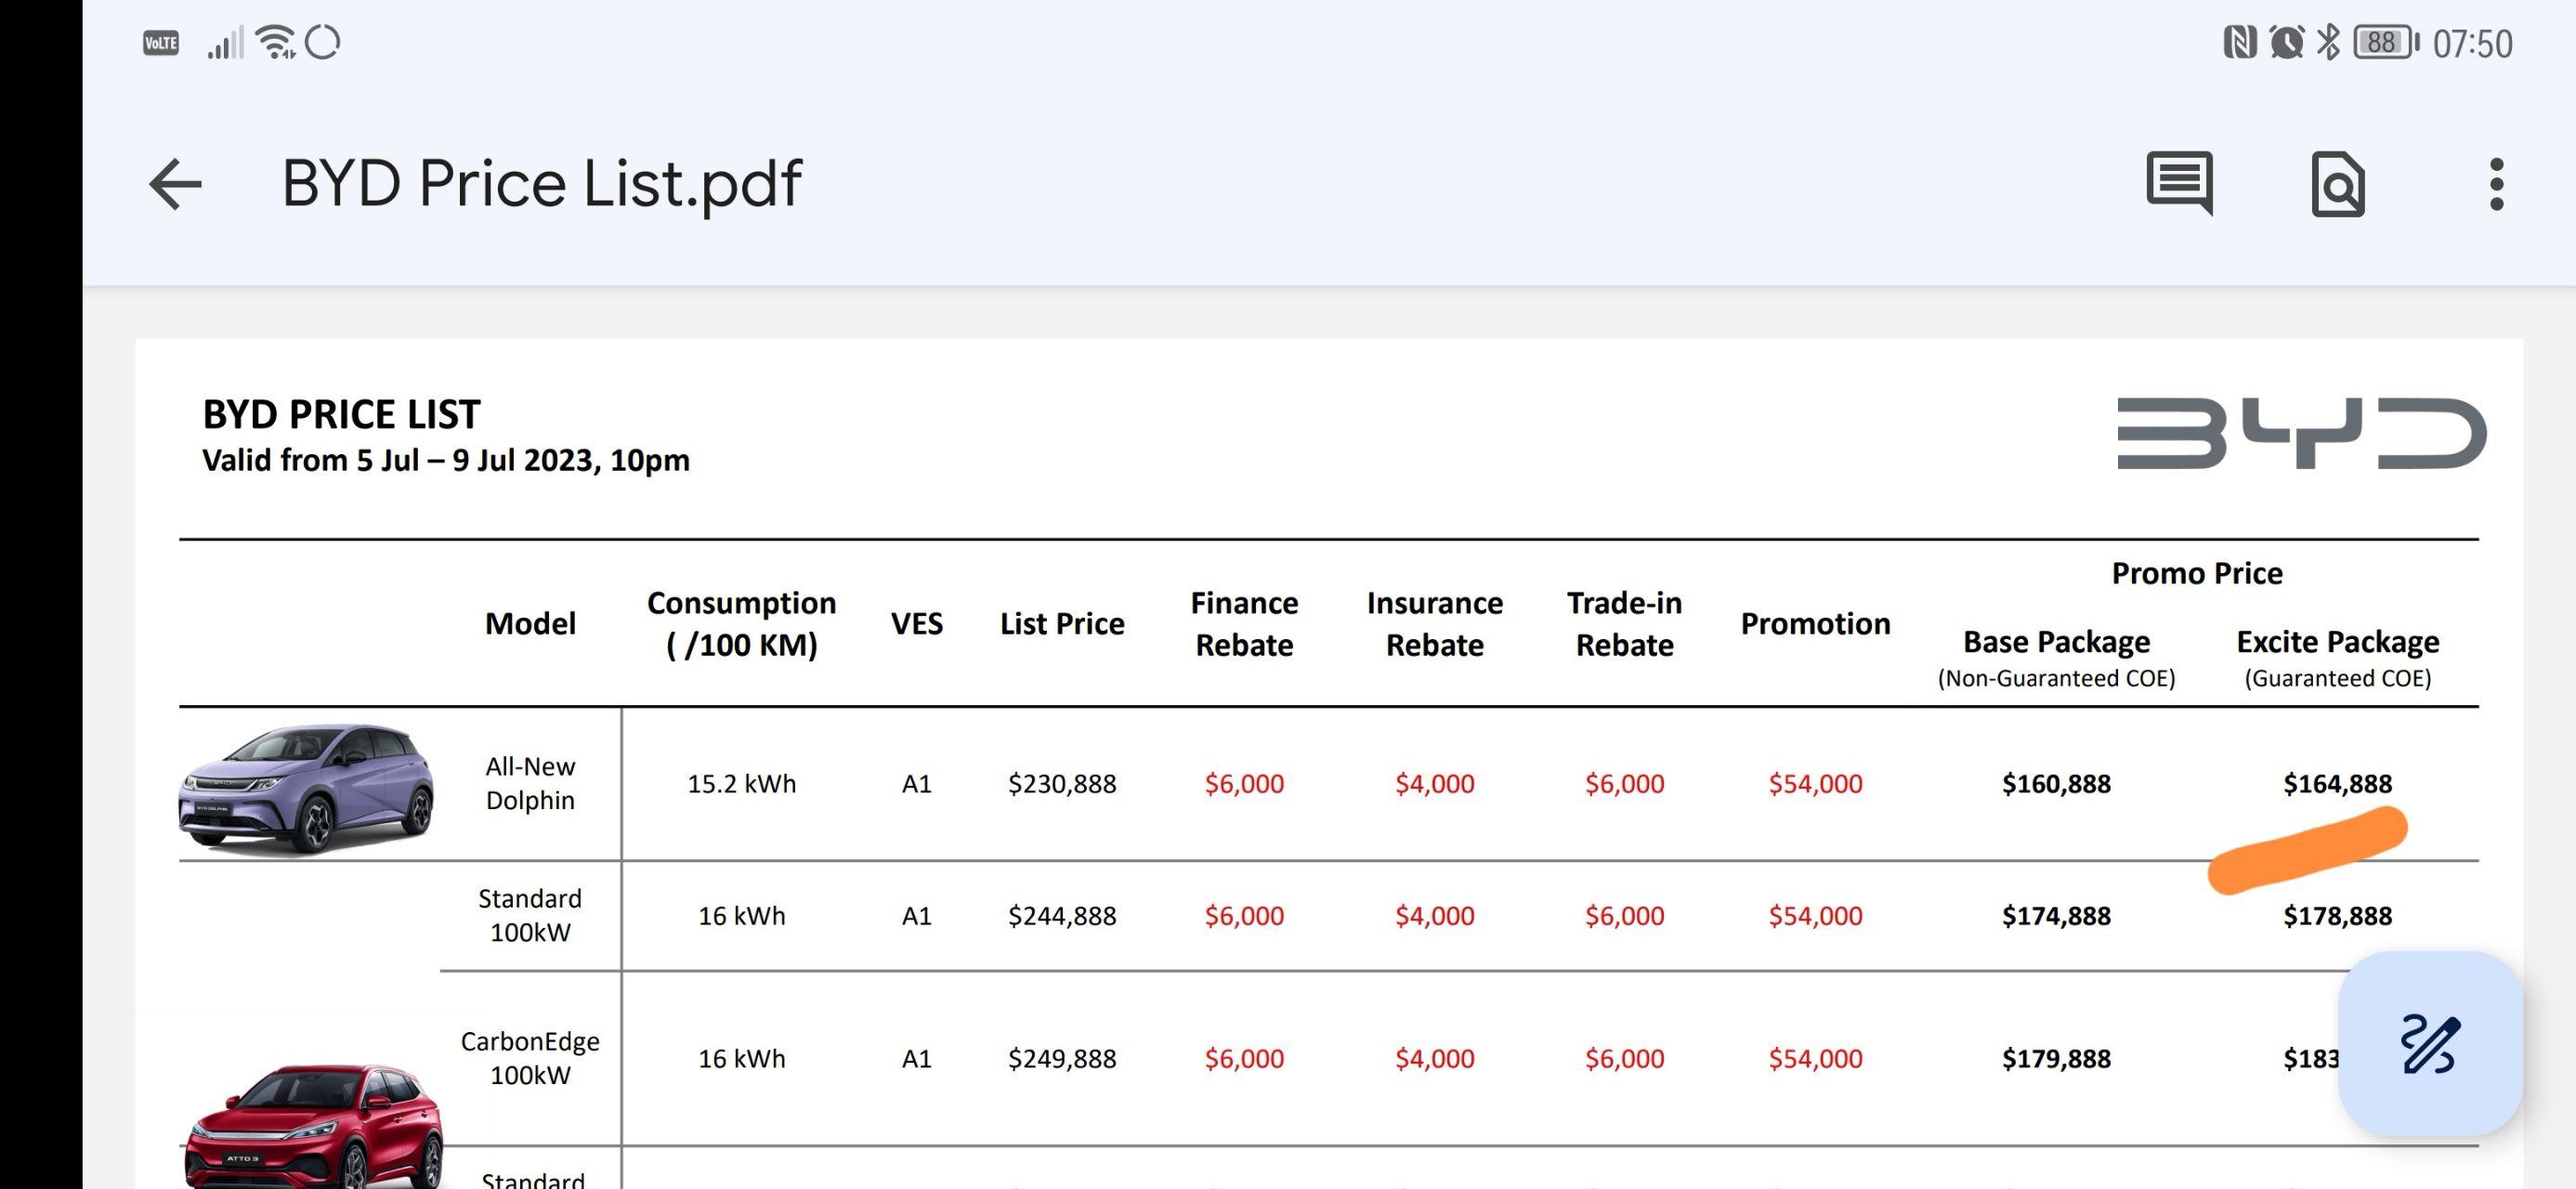Tap Dolphin row 'A1' VES value

coord(916,783)
